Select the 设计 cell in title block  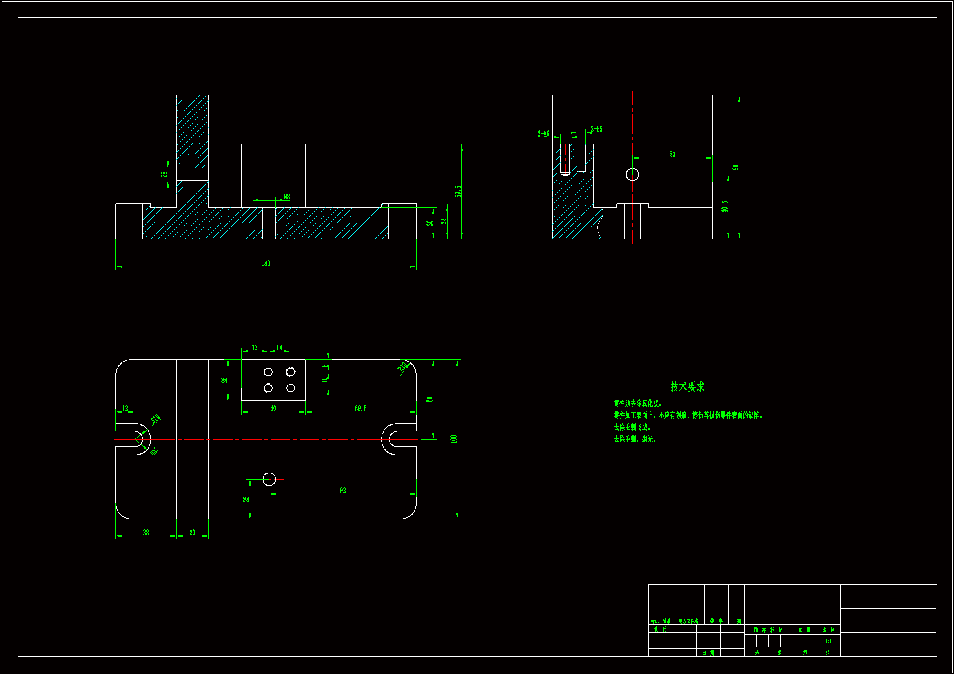(660, 629)
